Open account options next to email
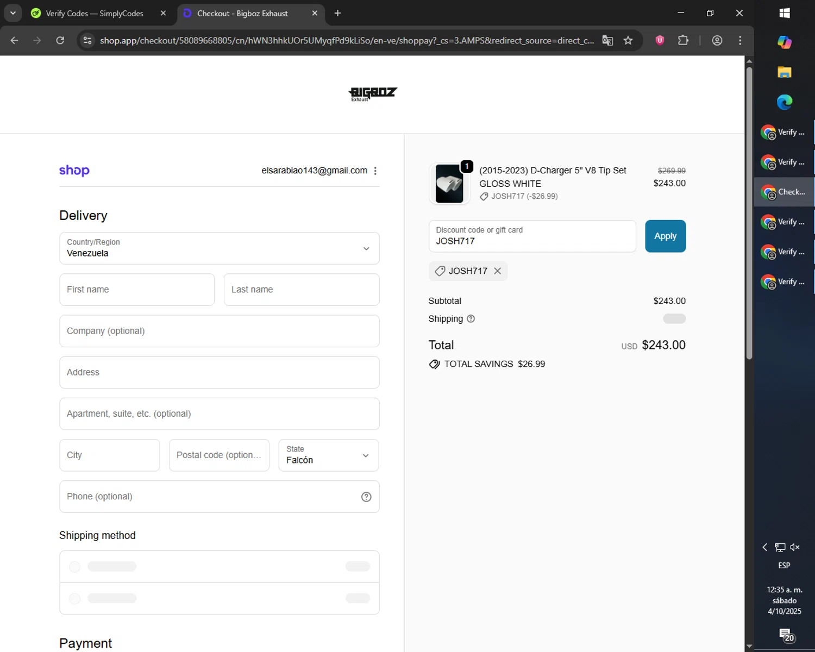 click(x=375, y=171)
